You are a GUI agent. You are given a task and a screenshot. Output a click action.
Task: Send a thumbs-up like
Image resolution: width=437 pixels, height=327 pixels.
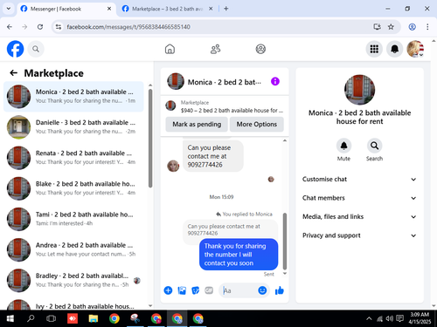(x=280, y=290)
